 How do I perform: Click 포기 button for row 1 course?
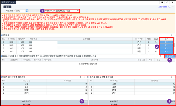[x=166, y=42]
